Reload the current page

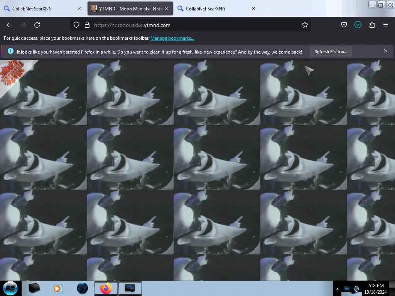(37, 25)
